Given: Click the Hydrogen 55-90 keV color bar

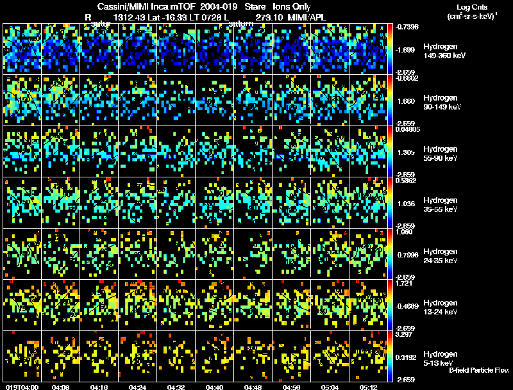Looking at the screenshot, I should point(391,152).
